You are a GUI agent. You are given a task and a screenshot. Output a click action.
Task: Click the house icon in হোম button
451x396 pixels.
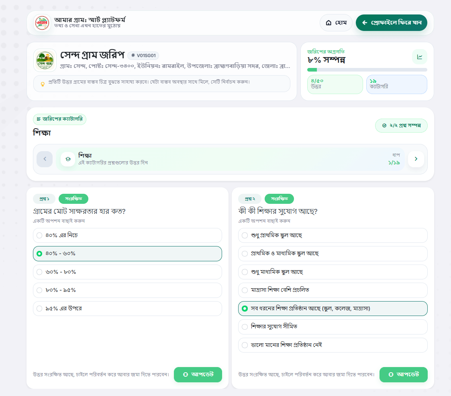click(x=329, y=23)
